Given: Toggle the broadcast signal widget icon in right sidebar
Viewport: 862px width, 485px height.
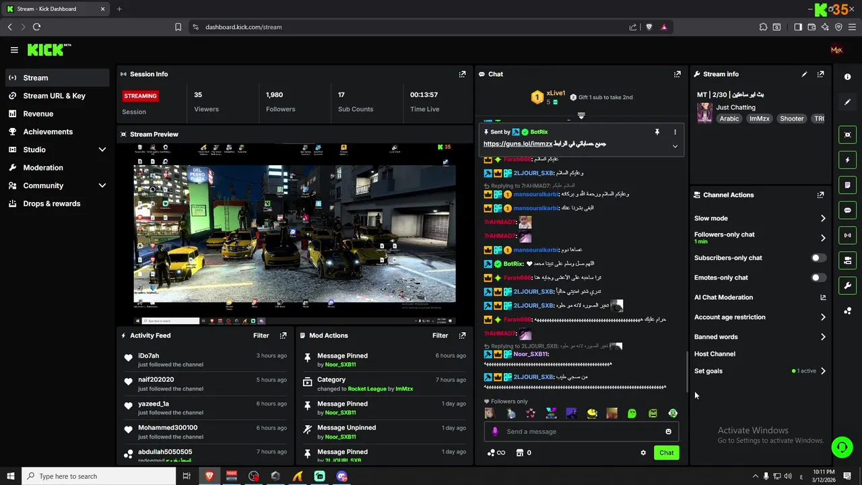Looking at the screenshot, I should pyautogui.click(x=848, y=235).
